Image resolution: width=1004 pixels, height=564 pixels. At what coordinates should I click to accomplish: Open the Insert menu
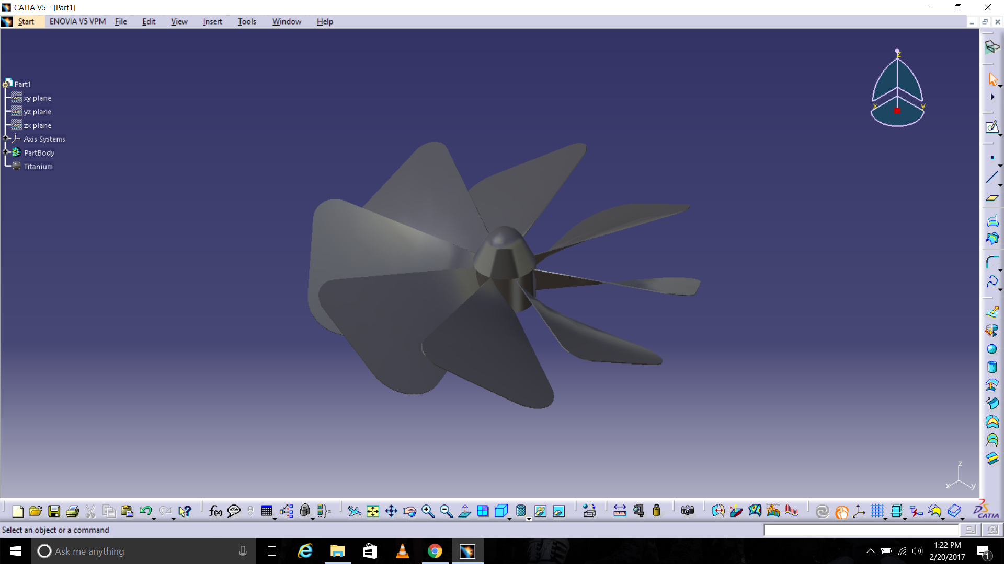pyautogui.click(x=212, y=21)
